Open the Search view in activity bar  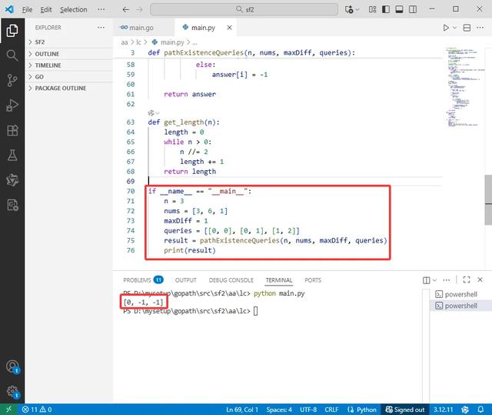point(12,55)
